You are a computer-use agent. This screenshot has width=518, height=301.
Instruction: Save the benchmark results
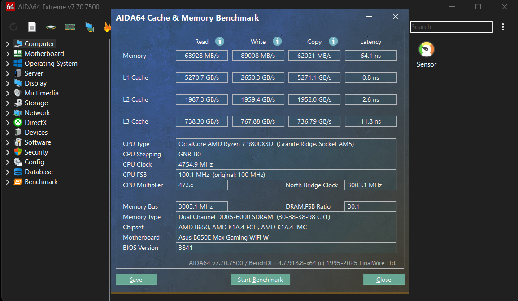pyautogui.click(x=136, y=279)
